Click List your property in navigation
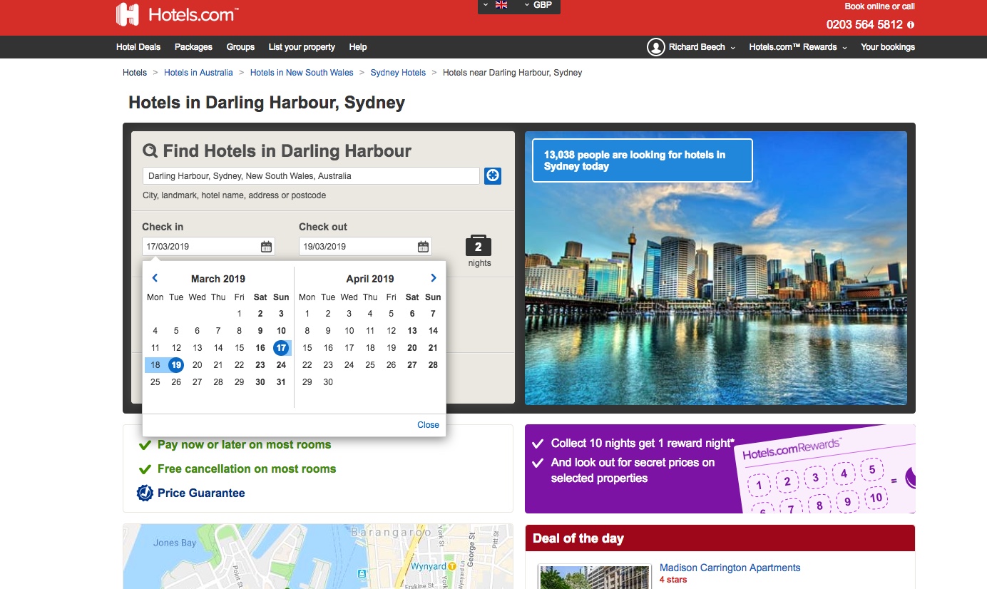This screenshot has width=987, height=589. click(302, 47)
